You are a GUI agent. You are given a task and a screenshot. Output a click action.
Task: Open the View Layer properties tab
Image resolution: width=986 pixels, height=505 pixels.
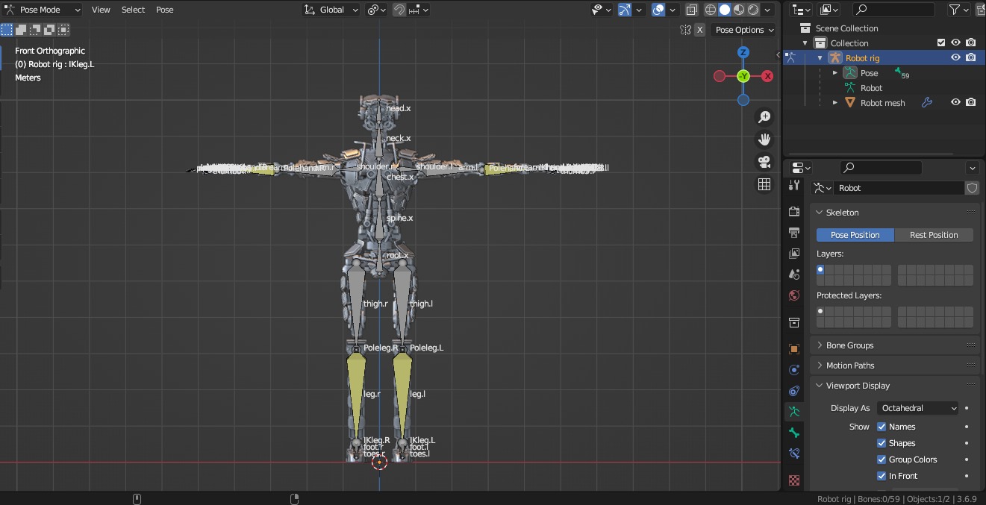[794, 254]
